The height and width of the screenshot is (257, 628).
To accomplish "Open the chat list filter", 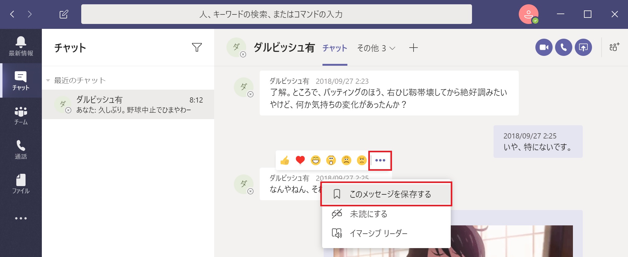I will pyautogui.click(x=197, y=47).
